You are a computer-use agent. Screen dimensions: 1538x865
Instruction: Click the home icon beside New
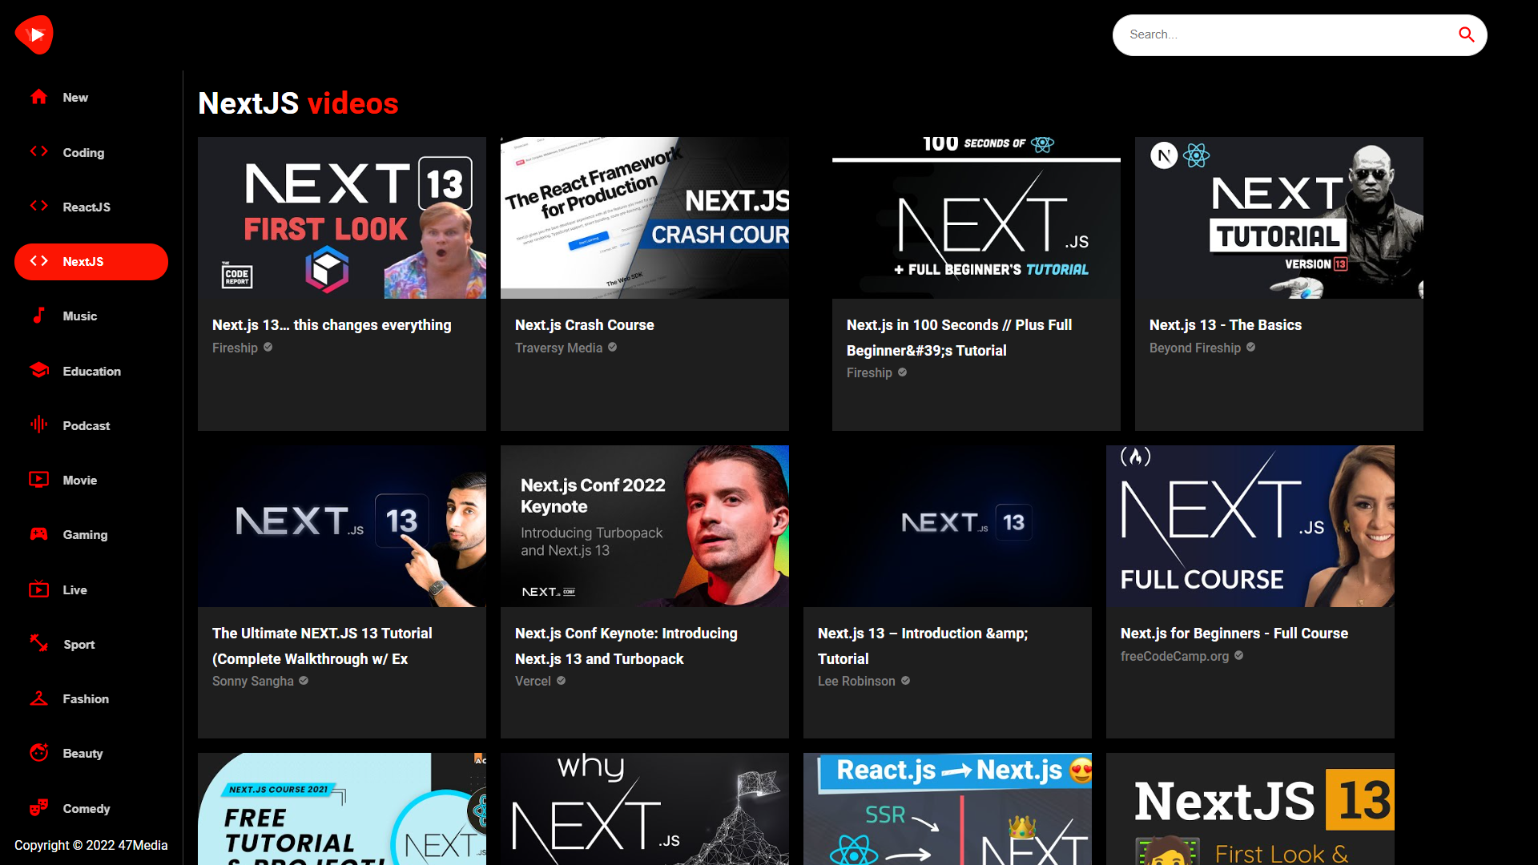click(x=38, y=97)
